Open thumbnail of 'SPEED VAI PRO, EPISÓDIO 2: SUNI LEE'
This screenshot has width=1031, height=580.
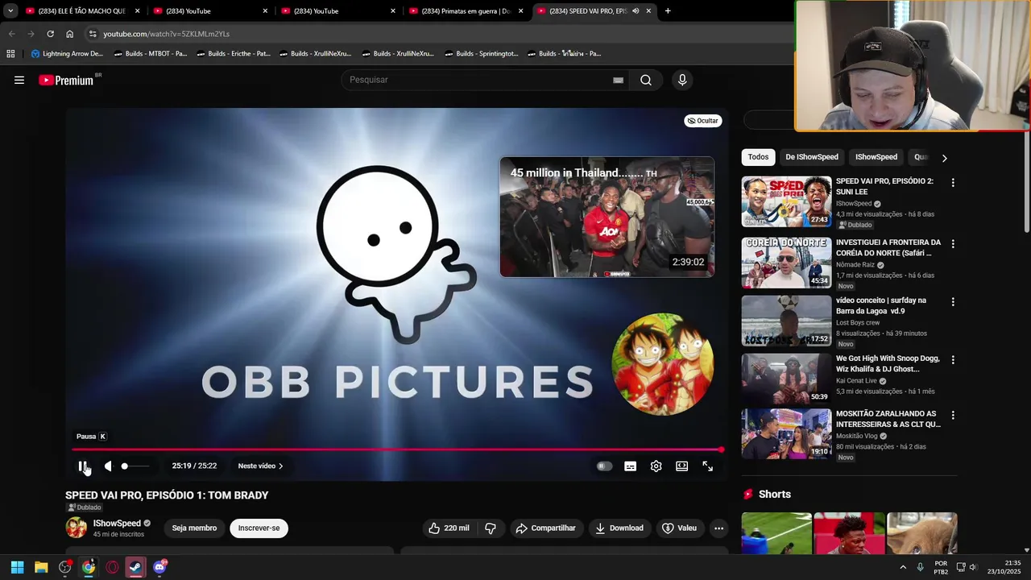pyautogui.click(x=786, y=201)
